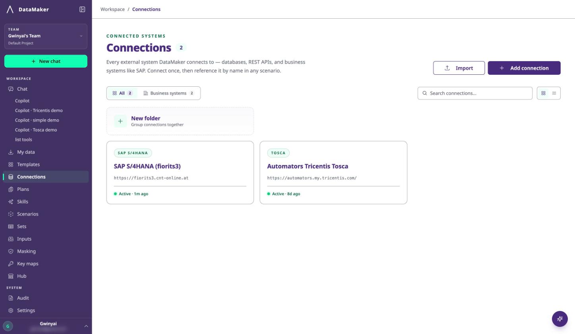Click the plus icon on New folder

pyautogui.click(x=120, y=121)
